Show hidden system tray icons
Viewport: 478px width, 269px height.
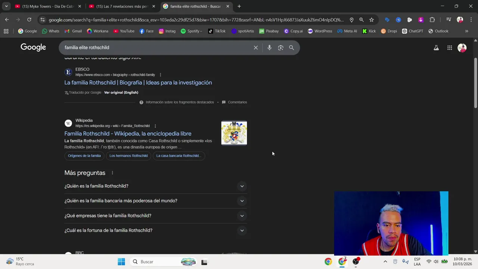coord(385,262)
